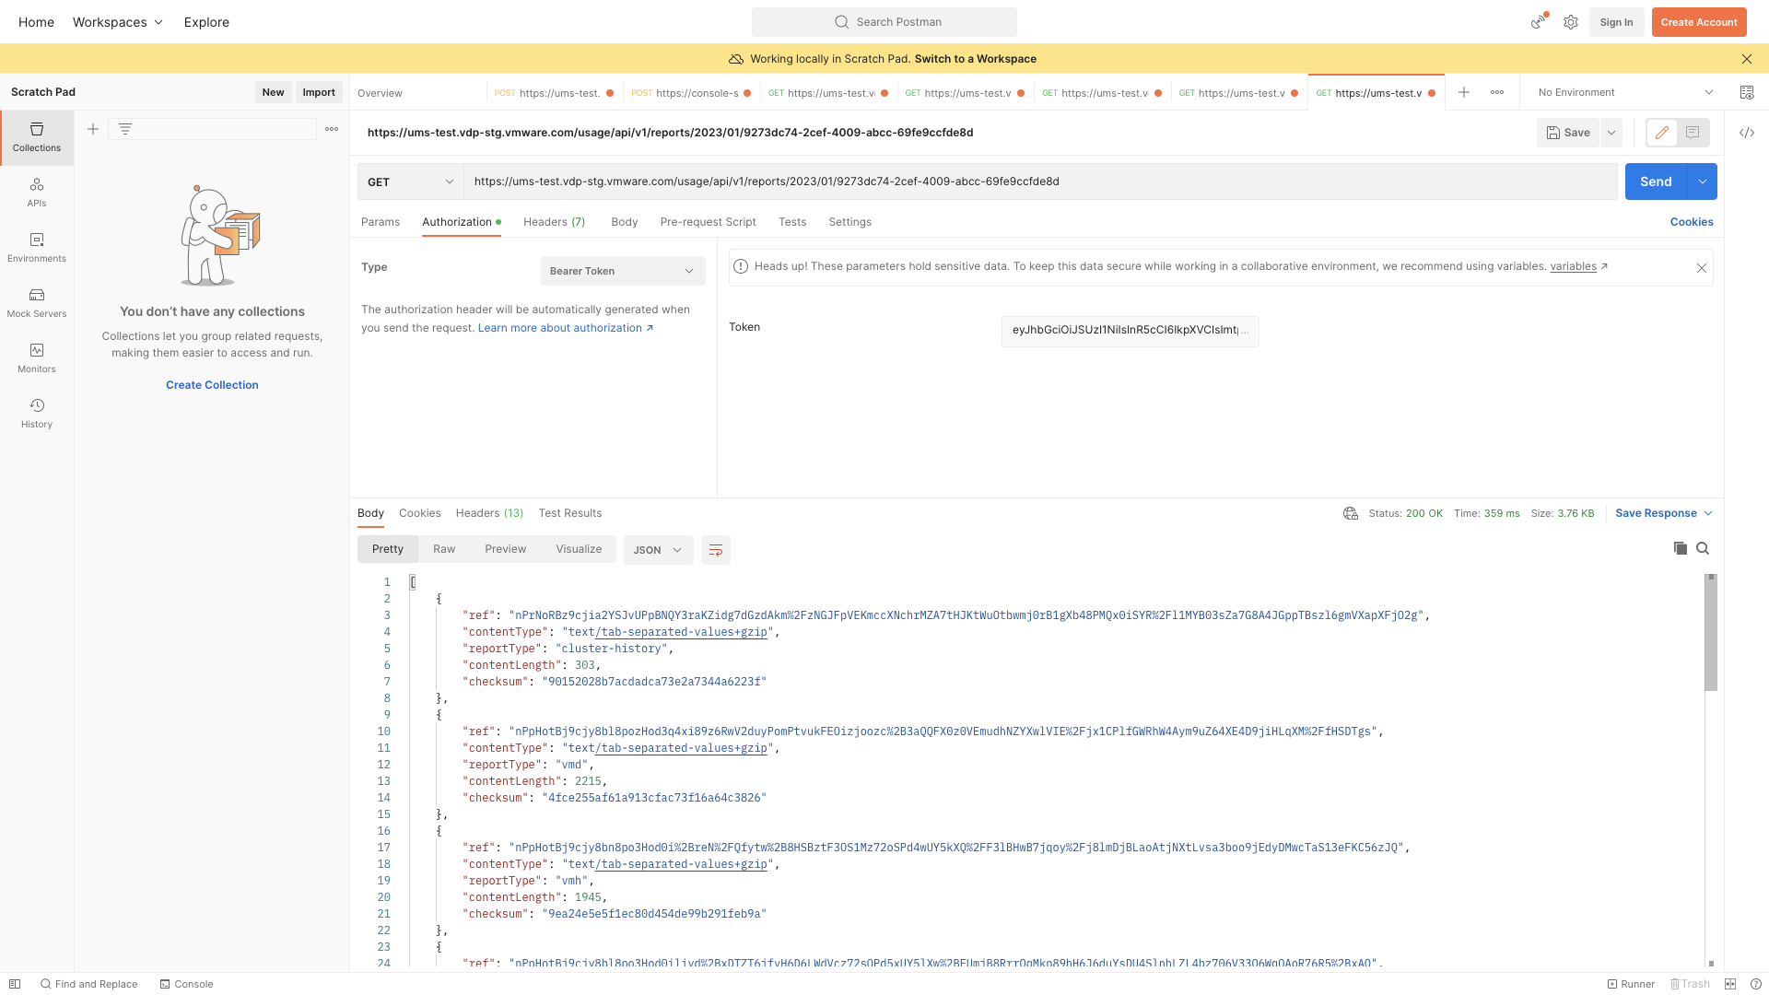This screenshot has width=1769, height=995.
Task: Switch to edit mode pencil icon
Action: [1662, 133]
